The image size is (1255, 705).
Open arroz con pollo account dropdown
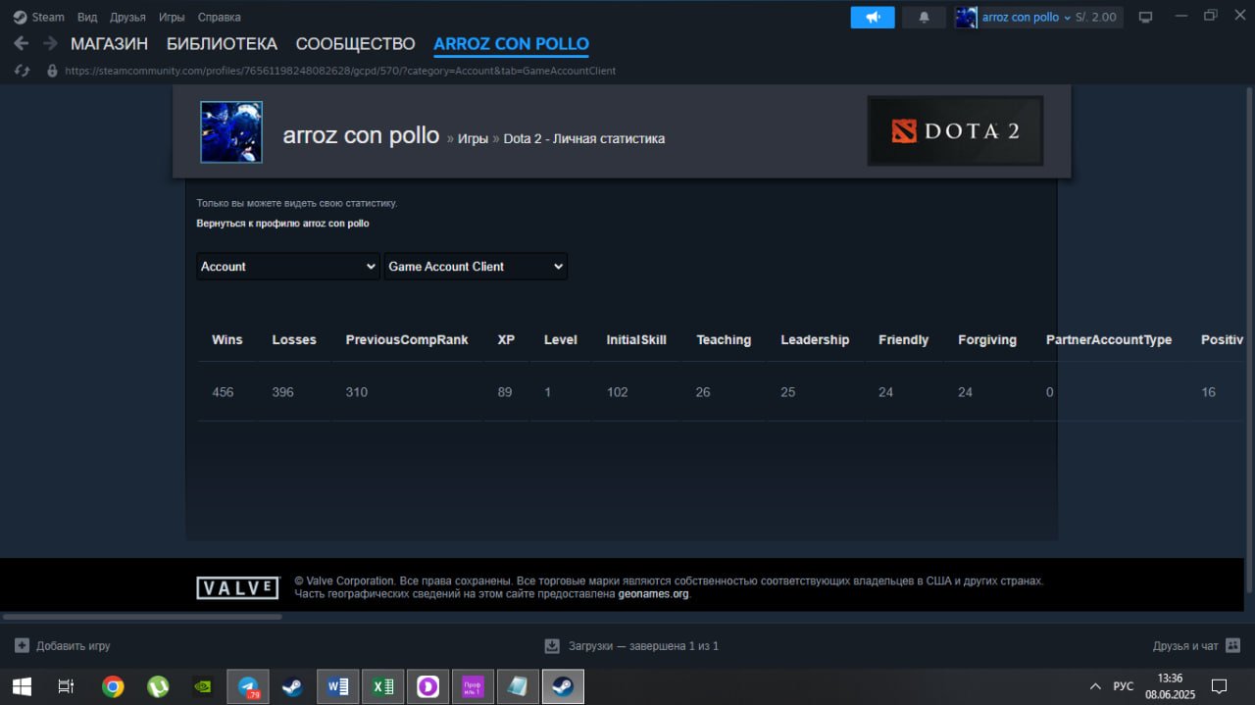[1039, 17]
